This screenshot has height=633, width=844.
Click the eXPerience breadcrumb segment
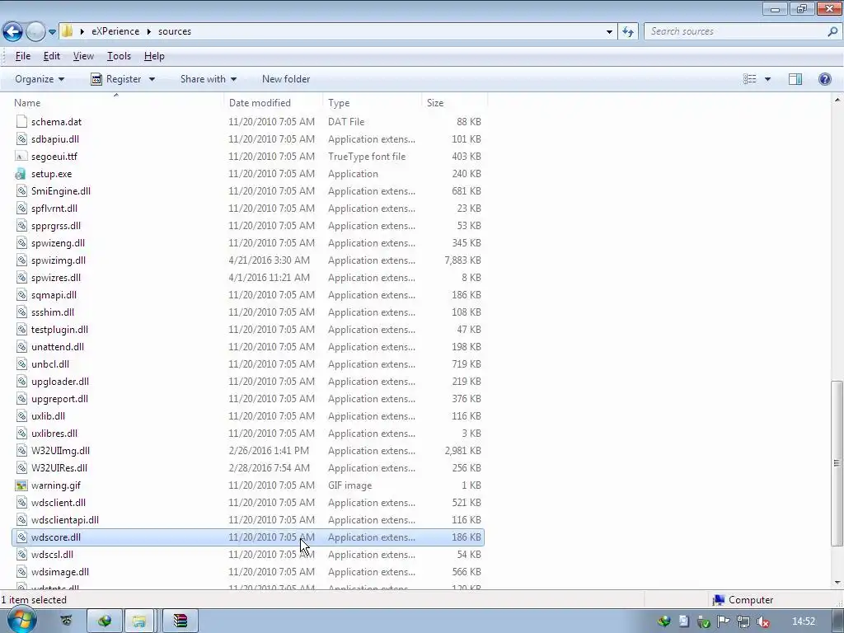click(x=115, y=31)
